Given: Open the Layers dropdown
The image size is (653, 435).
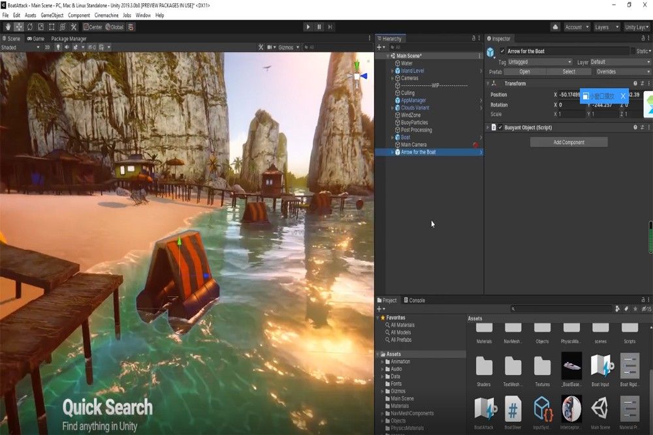Looking at the screenshot, I should pyautogui.click(x=607, y=27).
